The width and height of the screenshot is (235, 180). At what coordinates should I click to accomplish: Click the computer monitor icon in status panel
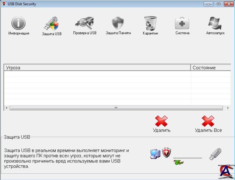point(155,153)
